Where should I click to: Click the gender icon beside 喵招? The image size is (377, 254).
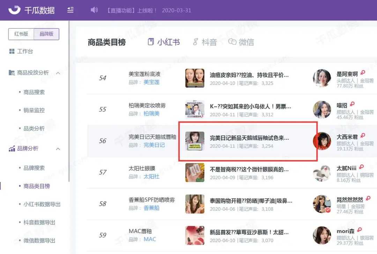[x=352, y=104]
